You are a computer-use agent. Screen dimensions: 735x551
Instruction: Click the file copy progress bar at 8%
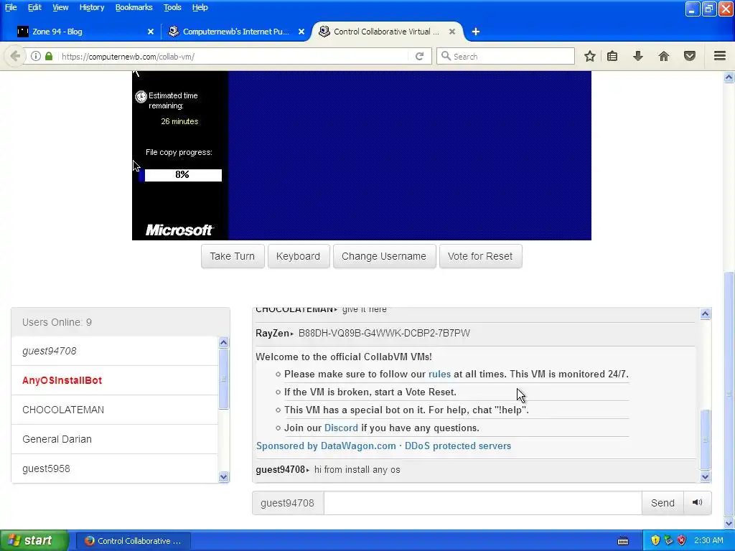point(180,175)
